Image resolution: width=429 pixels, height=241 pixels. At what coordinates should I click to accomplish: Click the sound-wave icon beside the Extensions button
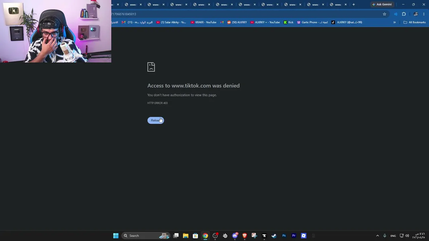point(395,14)
